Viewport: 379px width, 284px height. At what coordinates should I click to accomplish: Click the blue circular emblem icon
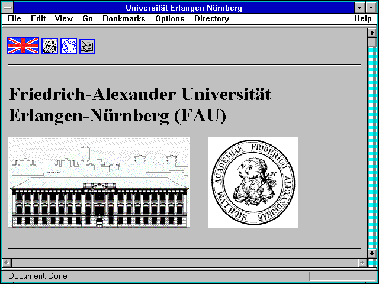point(69,46)
